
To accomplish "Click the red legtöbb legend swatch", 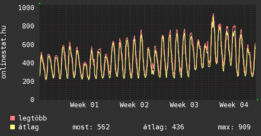I will tap(12, 118).
